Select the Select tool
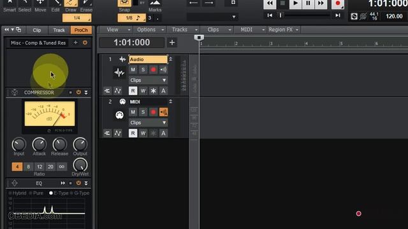The width and height of the screenshot is (408, 229). [25, 6]
